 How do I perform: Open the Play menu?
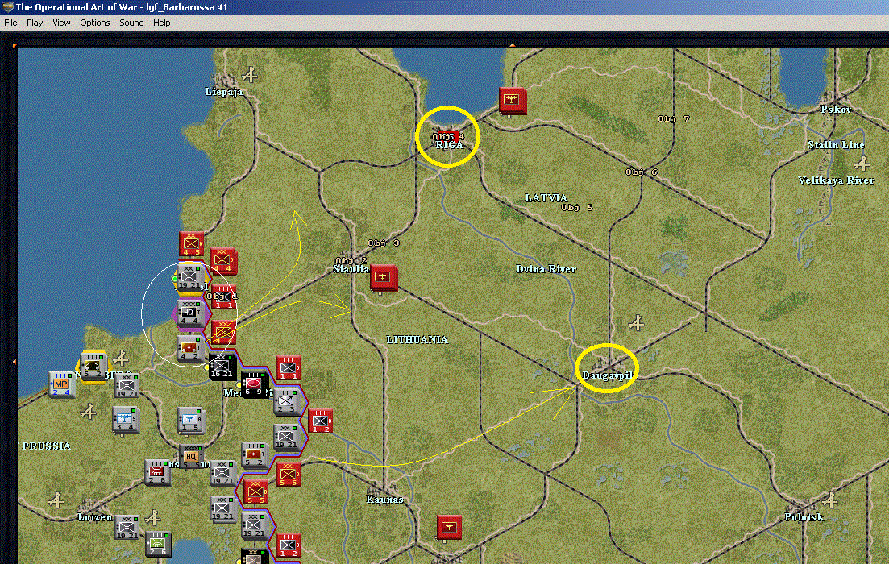[x=35, y=23]
